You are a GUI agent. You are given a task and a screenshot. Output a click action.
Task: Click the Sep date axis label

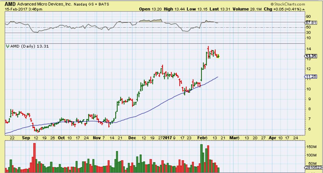(26, 138)
